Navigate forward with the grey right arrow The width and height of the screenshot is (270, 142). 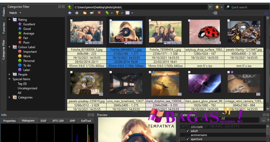pyautogui.click(x=77, y=13)
